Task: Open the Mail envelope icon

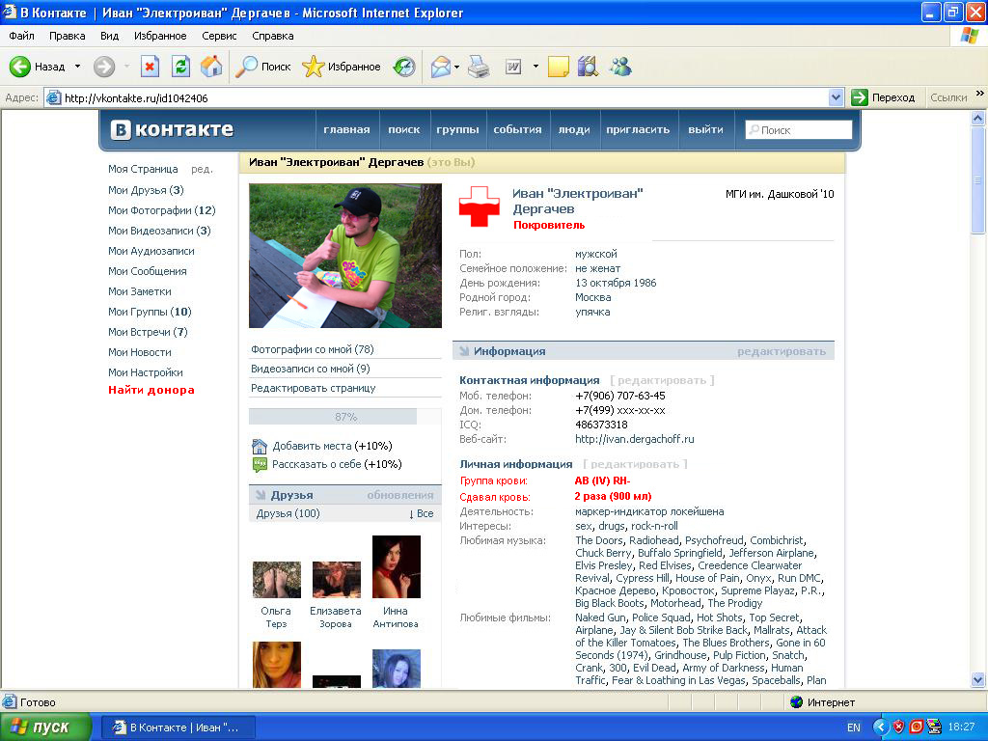Action: point(440,67)
